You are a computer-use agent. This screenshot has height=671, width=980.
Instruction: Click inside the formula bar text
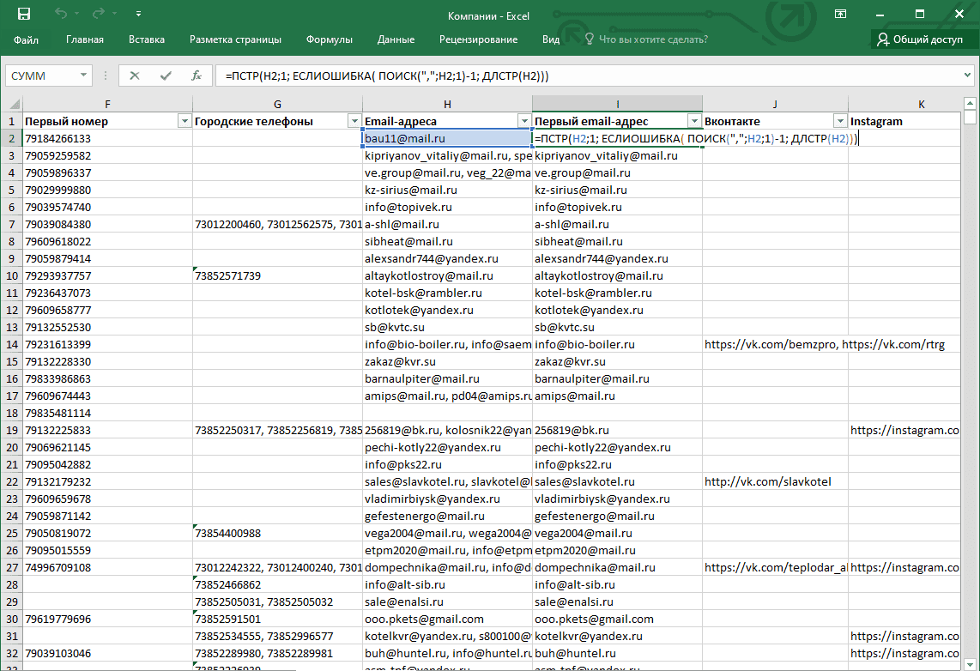tap(387, 76)
